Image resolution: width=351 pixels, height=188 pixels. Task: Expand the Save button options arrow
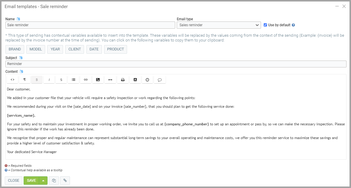43,181
